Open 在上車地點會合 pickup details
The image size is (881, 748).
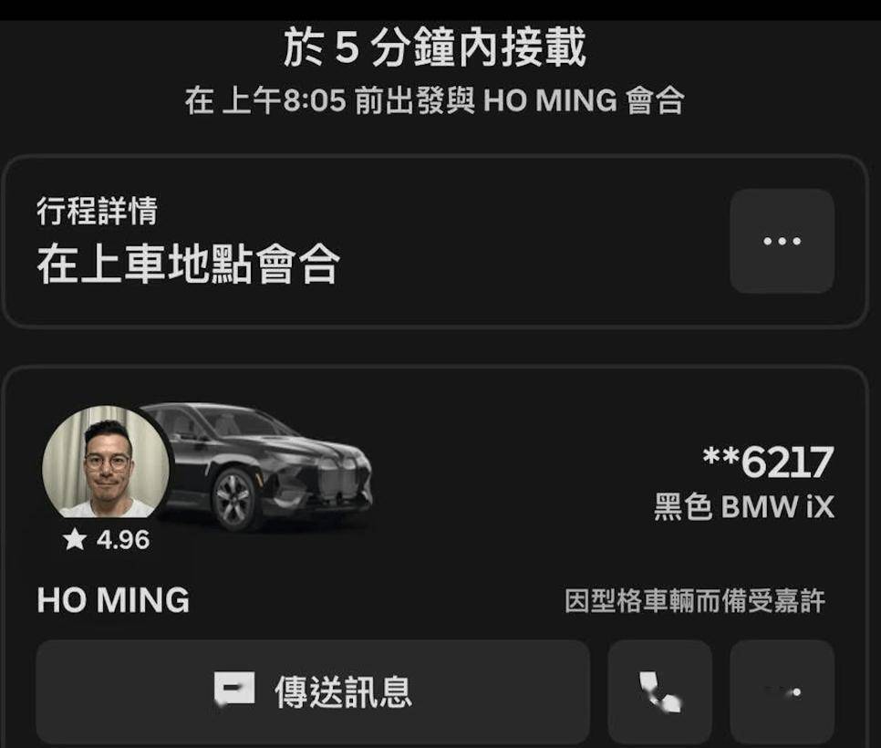[x=188, y=265]
